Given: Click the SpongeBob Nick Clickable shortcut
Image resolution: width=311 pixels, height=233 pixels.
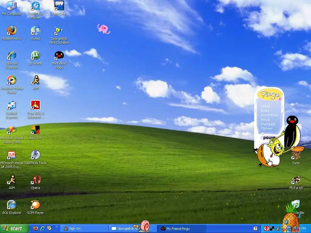Looking at the screenshot, I should [59, 35].
